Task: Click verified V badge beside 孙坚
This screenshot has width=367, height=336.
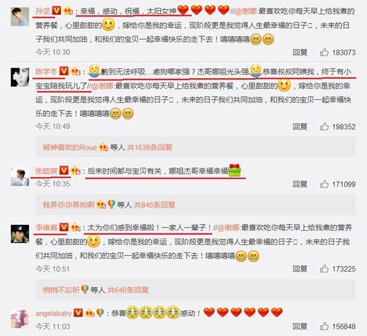Action: [x=56, y=11]
